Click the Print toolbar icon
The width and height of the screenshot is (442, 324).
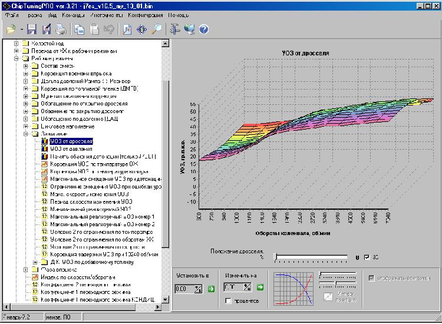(62, 29)
